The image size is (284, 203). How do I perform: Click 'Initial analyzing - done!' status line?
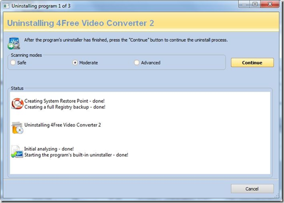pyautogui.click(x=49, y=149)
